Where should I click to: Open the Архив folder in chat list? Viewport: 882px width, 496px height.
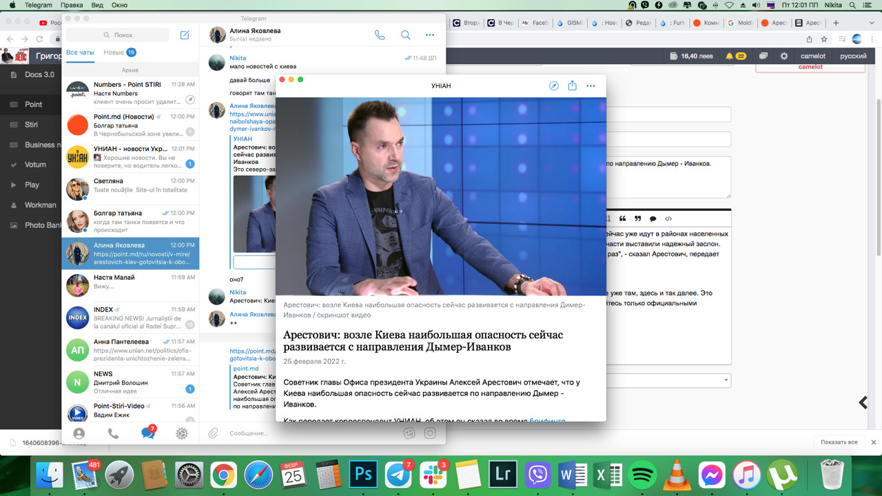(x=130, y=70)
